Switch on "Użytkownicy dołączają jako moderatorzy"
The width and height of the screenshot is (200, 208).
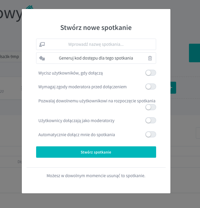pyautogui.click(x=150, y=120)
